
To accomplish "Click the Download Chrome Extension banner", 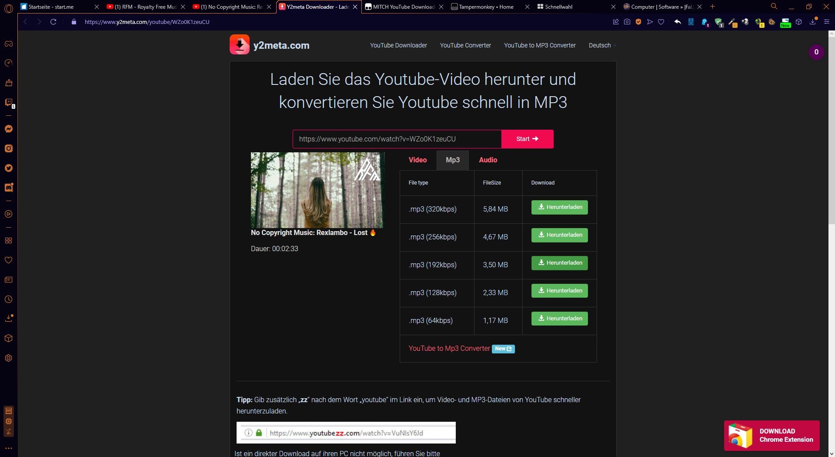I will click(772, 435).
